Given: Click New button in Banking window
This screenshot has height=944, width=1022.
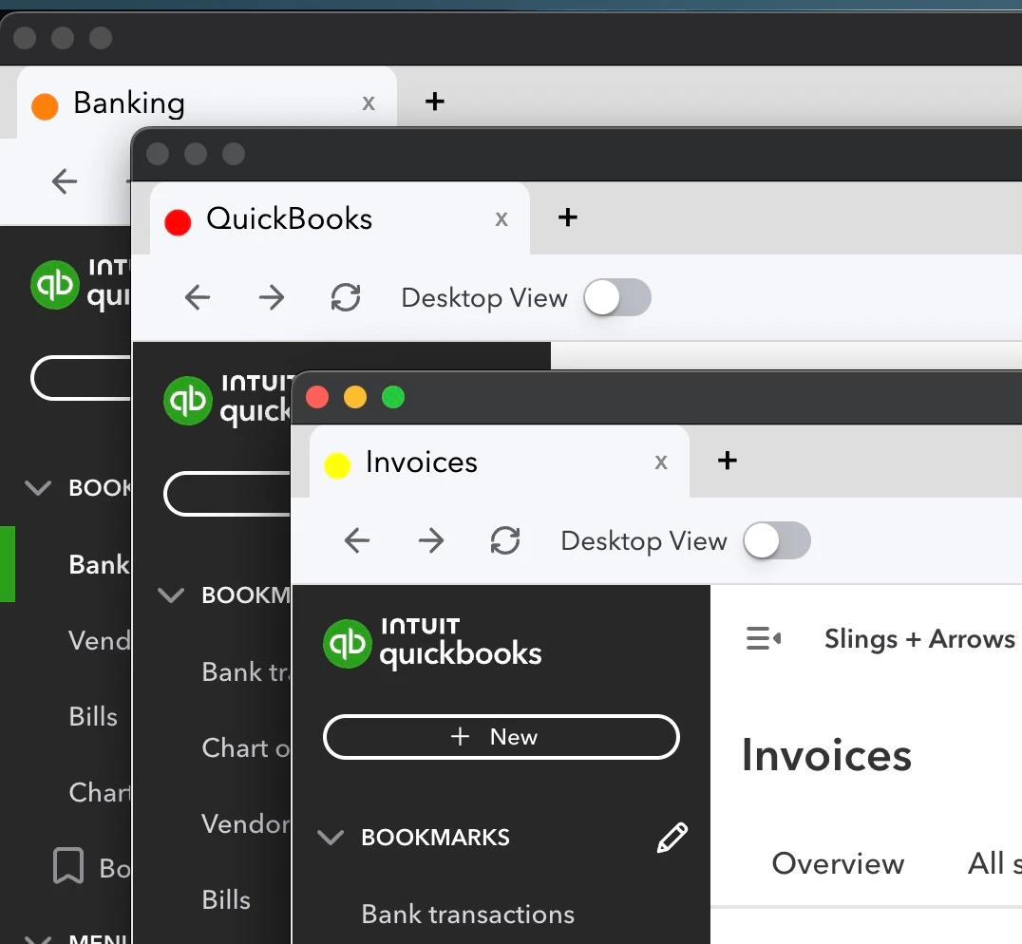Looking at the screenshot, I should click(x=81, y=378).
